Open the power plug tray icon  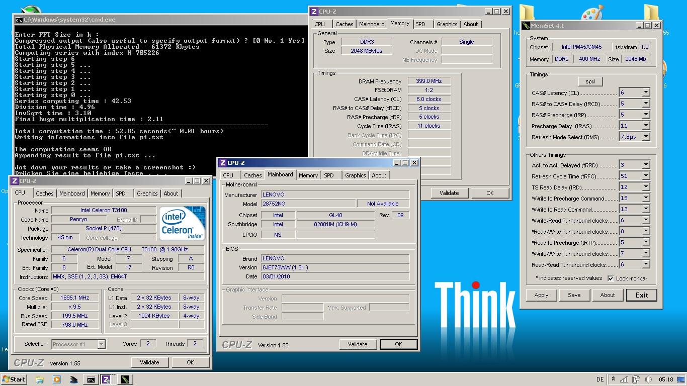coord(636,379)
